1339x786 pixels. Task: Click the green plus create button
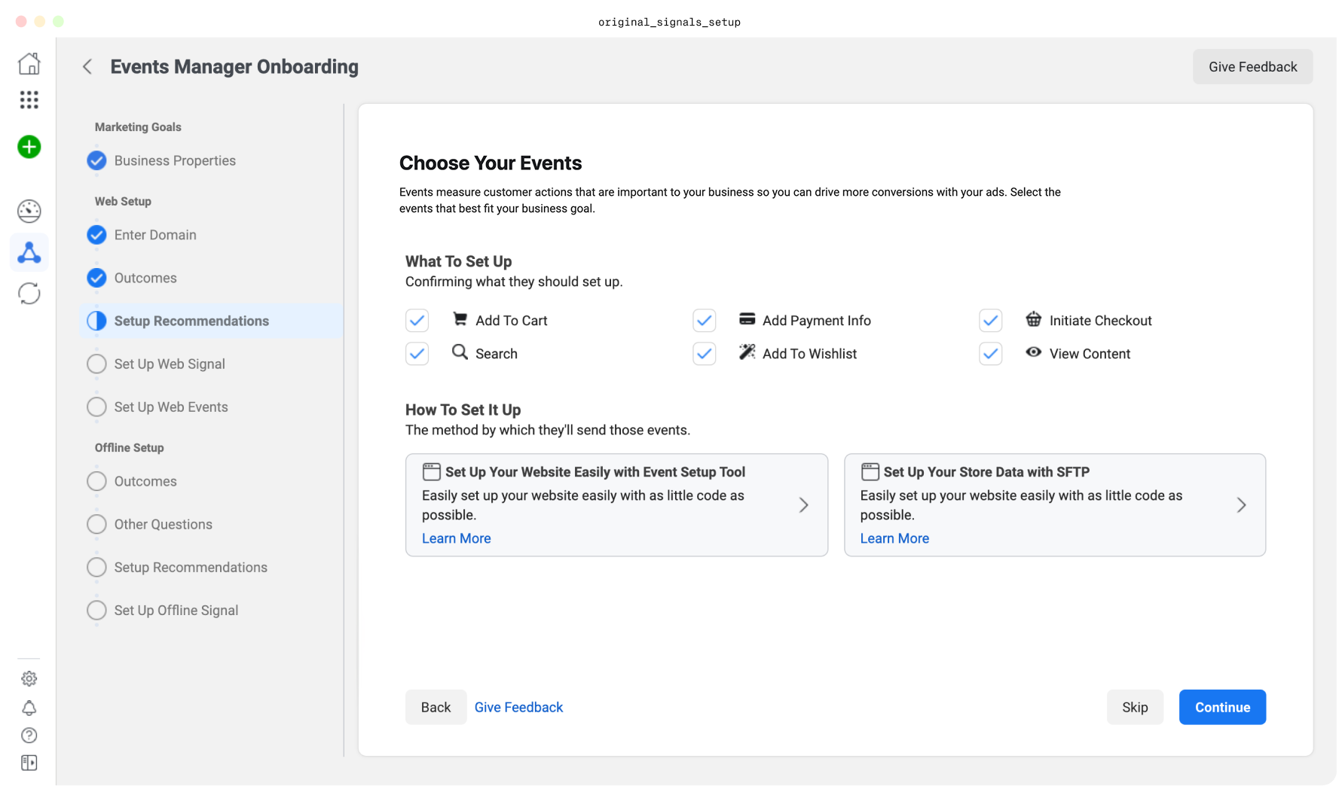pyautogui.click(x=29, y=147)
